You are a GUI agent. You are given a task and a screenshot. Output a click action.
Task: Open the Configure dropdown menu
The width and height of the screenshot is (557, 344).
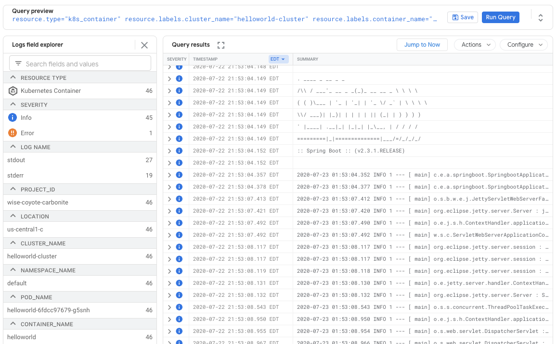(x=523, y=45)
